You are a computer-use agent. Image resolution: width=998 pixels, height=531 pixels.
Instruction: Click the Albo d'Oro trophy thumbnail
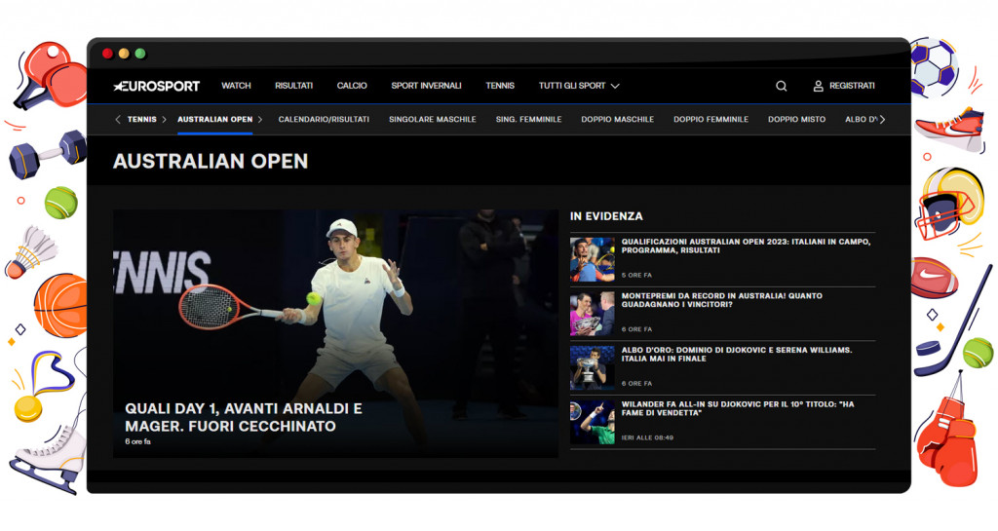click(592, 367)
